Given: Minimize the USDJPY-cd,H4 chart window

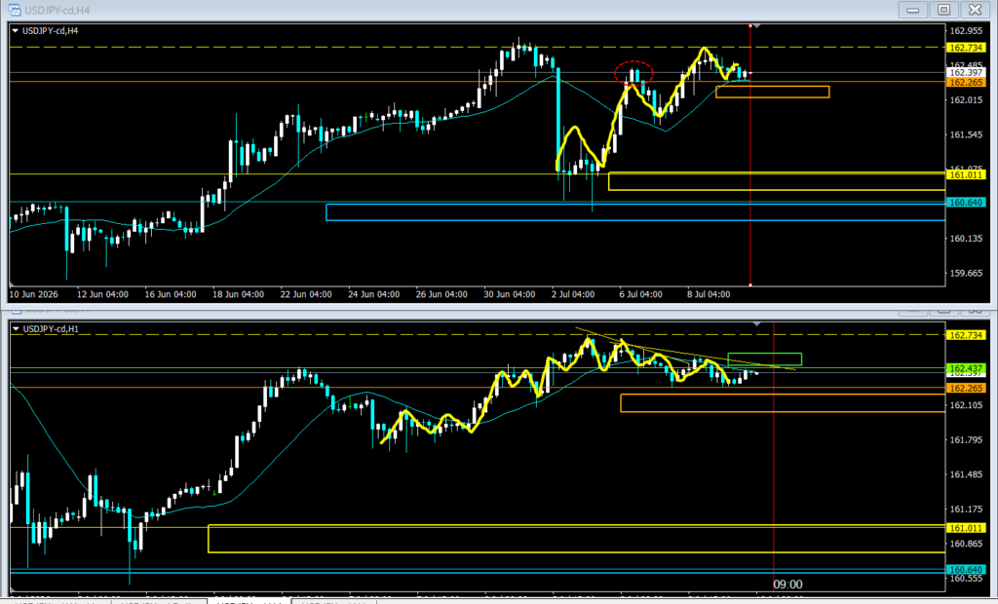Looking at the screenshot, I should click(912, 10).
